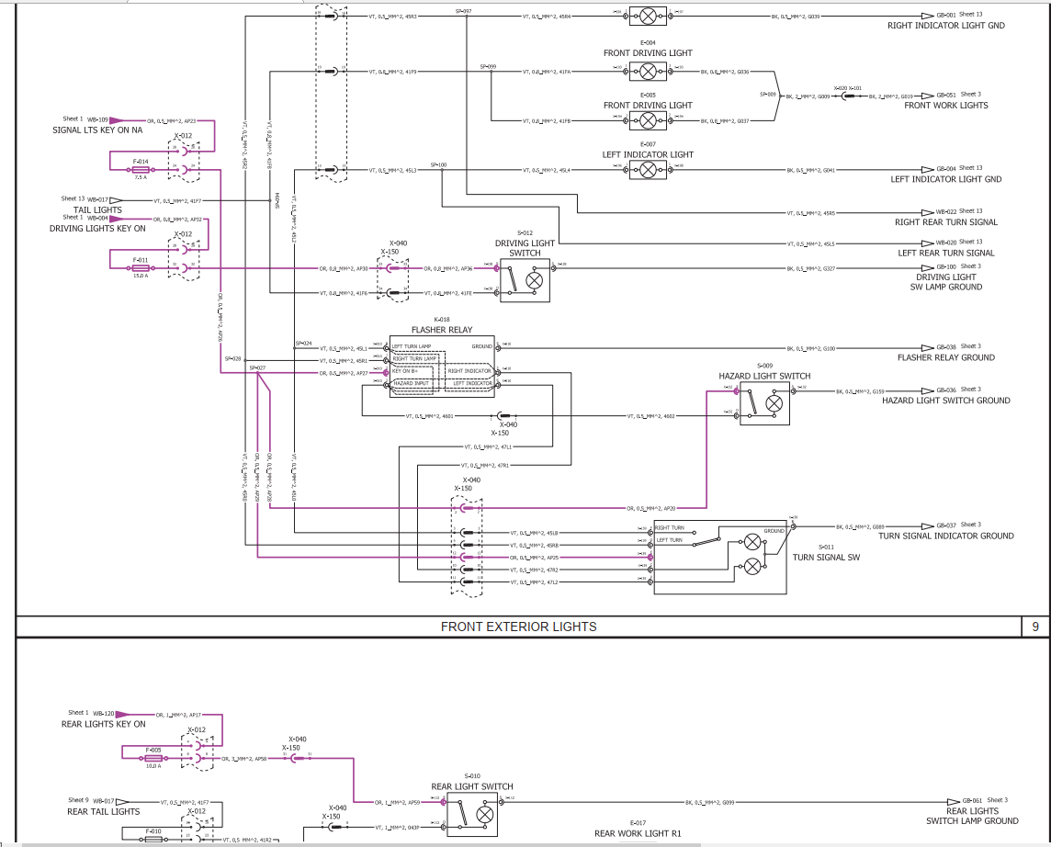
Task: Click the E-004 front driving light lamp symbol
Action: [648, 71]
